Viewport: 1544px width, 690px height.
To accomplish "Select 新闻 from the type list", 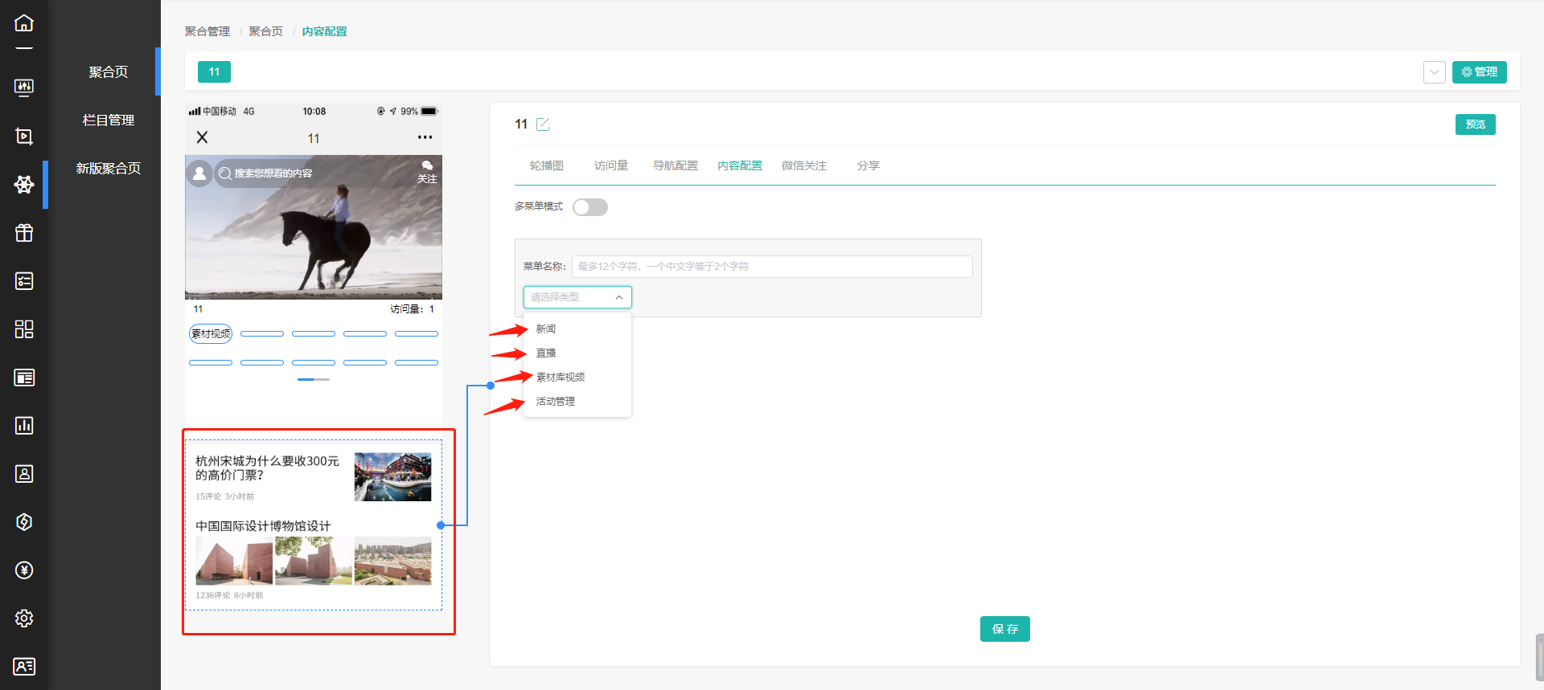I will [546, 329].
